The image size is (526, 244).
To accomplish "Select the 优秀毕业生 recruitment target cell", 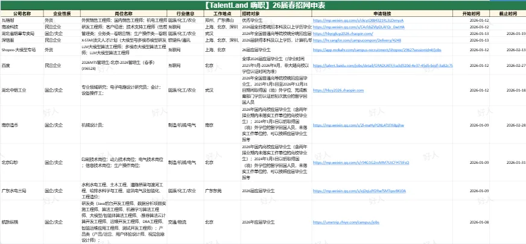I will [x=276, y=20].
